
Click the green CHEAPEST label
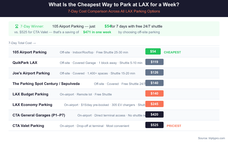(172, 52)
